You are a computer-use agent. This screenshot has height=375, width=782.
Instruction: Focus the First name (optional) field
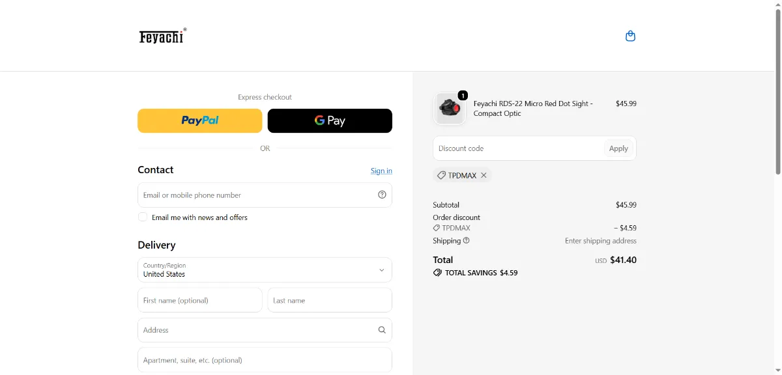pos(200,300)
